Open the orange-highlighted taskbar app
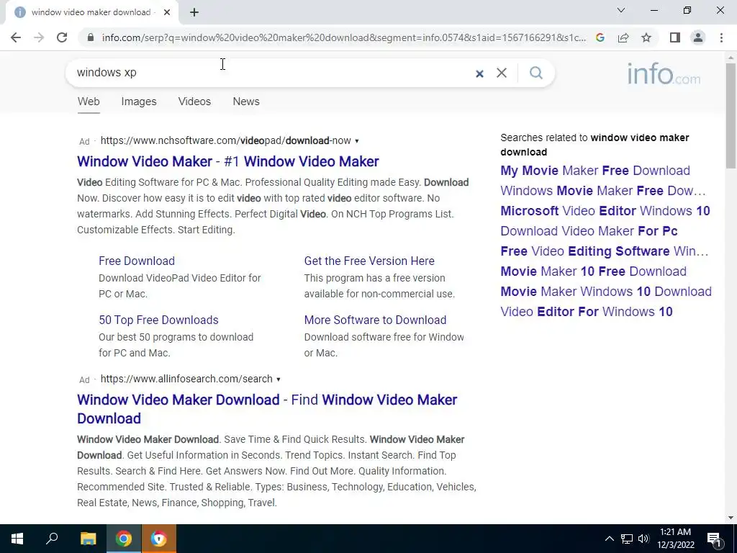Viewport: 737px width, 553px height. tap(159, 539)
